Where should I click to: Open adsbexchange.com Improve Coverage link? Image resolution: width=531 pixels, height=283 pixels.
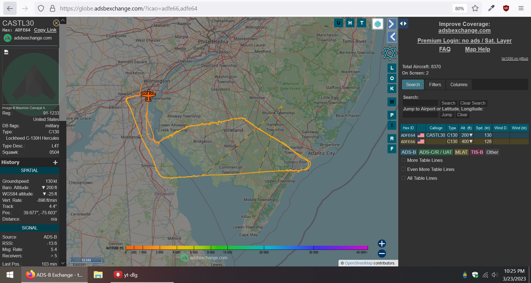coord(464,30)
